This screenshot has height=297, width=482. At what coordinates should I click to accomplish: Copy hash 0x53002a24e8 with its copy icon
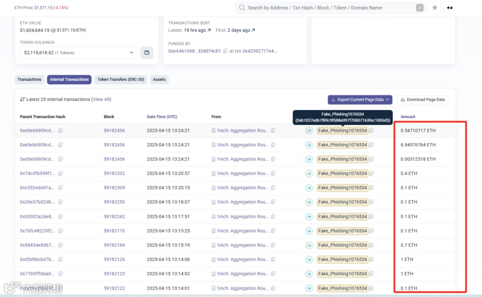pyautogui.click(x=61, y=217)
